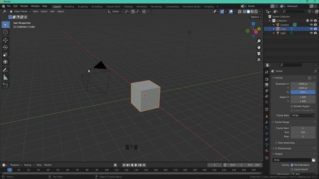Select the Move tool
This screenshot has height=179, width=319.
click(x=5, y=40)
